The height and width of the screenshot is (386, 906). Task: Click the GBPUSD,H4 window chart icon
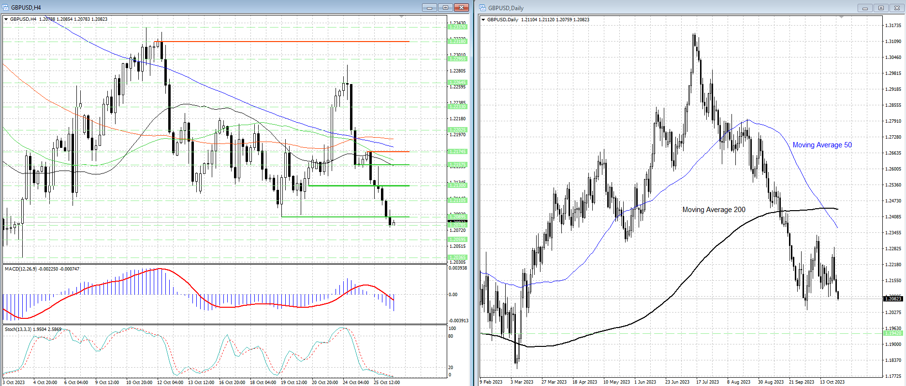(x=6, y=7)
